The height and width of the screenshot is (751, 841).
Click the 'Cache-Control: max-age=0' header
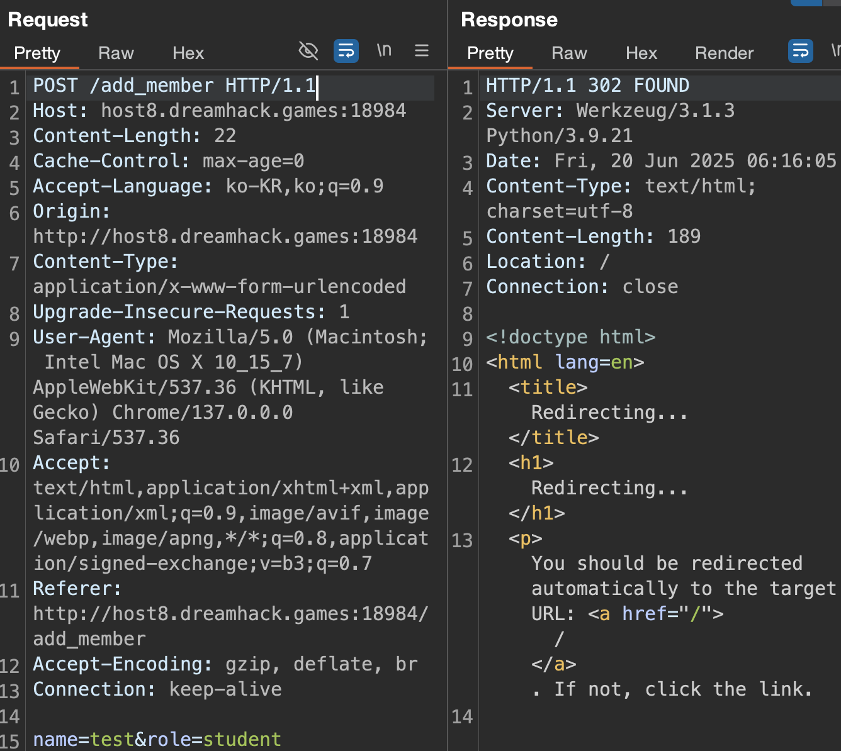pyautogui.click(x=169, y=161)
